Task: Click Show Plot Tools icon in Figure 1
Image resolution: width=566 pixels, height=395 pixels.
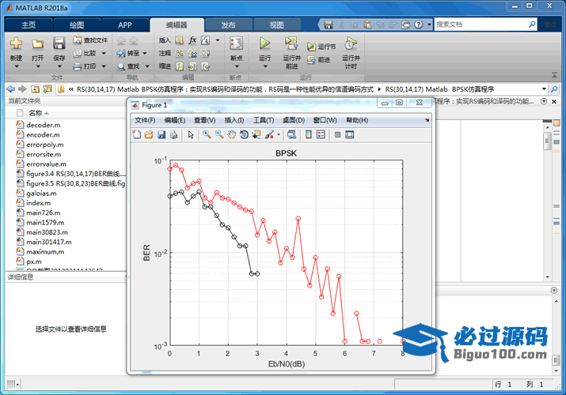Action: [349, 134]
